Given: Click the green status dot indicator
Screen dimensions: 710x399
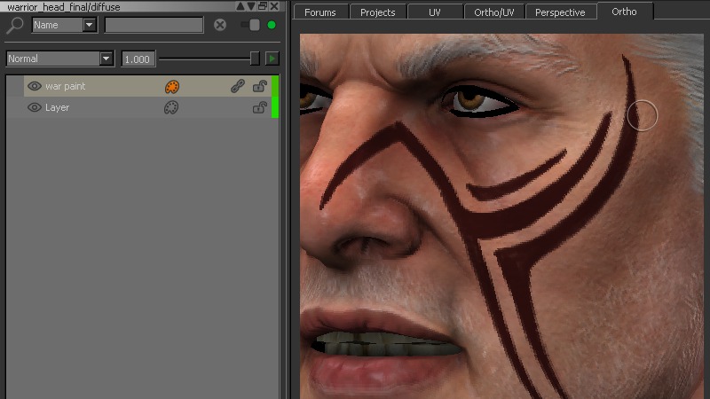Looking at the screenshot, I should click(272, 25).
